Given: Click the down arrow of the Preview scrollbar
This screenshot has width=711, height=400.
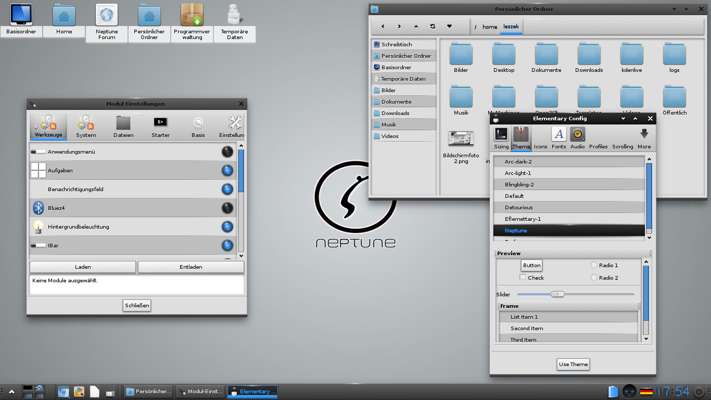Looking at the screenshot, I should (646, 339).
